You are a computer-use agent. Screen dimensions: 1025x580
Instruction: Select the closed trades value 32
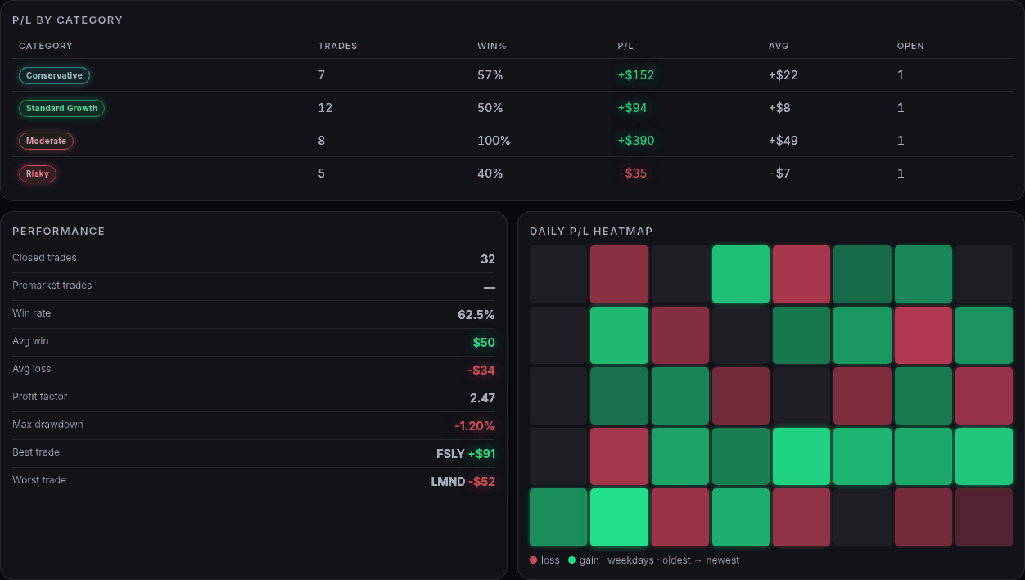(488, 259)
